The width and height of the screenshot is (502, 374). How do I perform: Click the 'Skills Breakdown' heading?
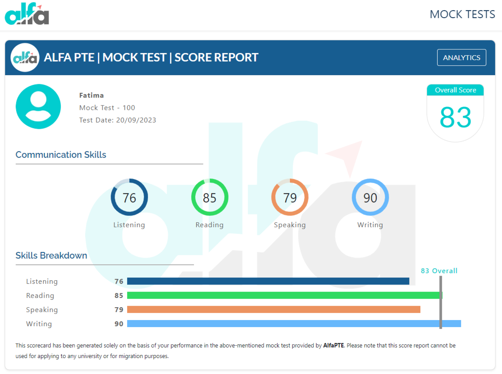coord(51,255)
